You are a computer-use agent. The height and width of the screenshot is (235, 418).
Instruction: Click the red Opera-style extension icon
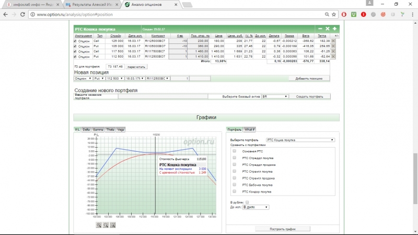[344, 15]
